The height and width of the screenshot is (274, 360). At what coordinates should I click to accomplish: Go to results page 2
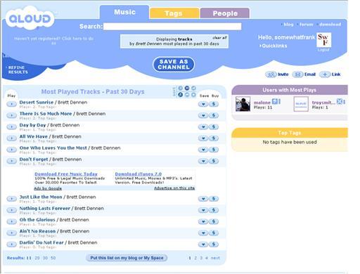pyautogui.click(x=195, y=258)
